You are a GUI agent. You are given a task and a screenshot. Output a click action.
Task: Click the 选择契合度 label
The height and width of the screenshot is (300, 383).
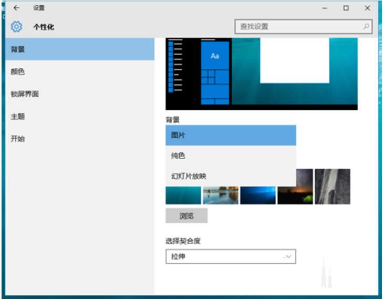pos(183,241)
